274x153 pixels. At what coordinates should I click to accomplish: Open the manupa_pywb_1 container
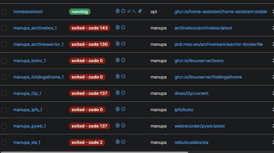tap(29, 126)
